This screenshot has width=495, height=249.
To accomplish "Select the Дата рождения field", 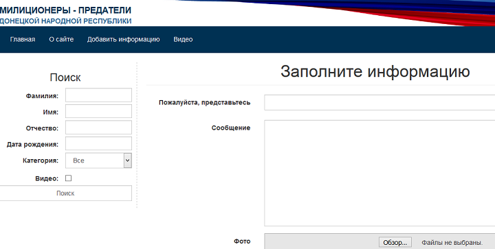I will (98, 143).
